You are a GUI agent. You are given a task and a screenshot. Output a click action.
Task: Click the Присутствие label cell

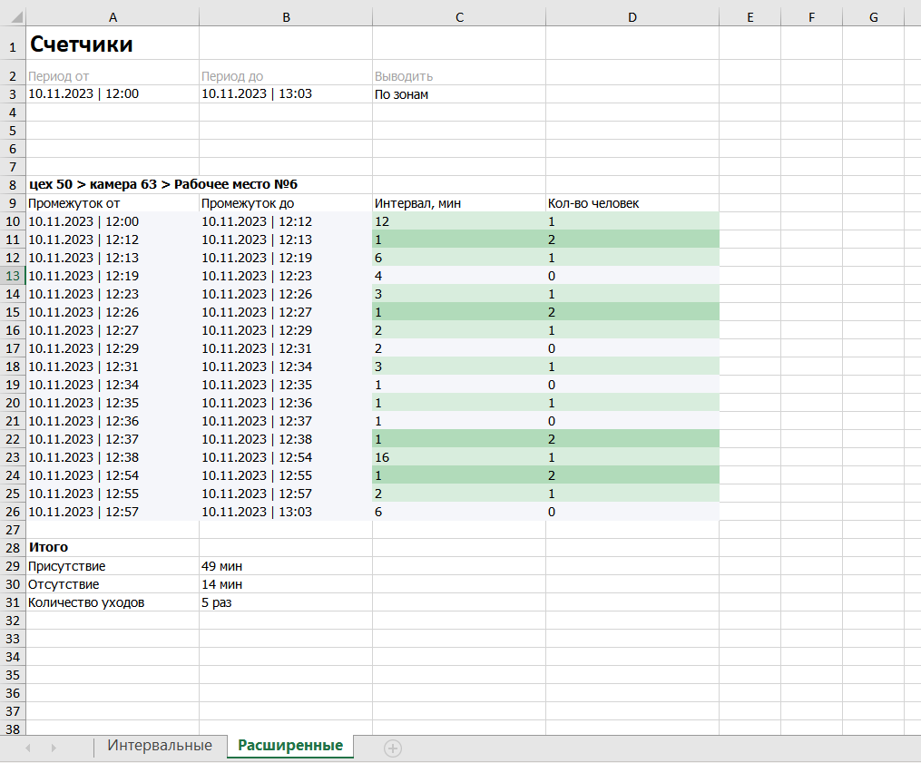click(113, 566)
